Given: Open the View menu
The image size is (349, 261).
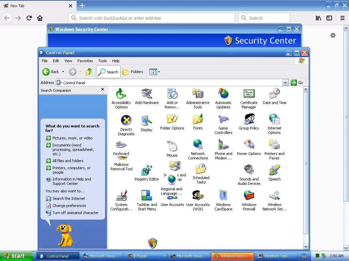Looking at the screenshot, I should pos(68,61).
